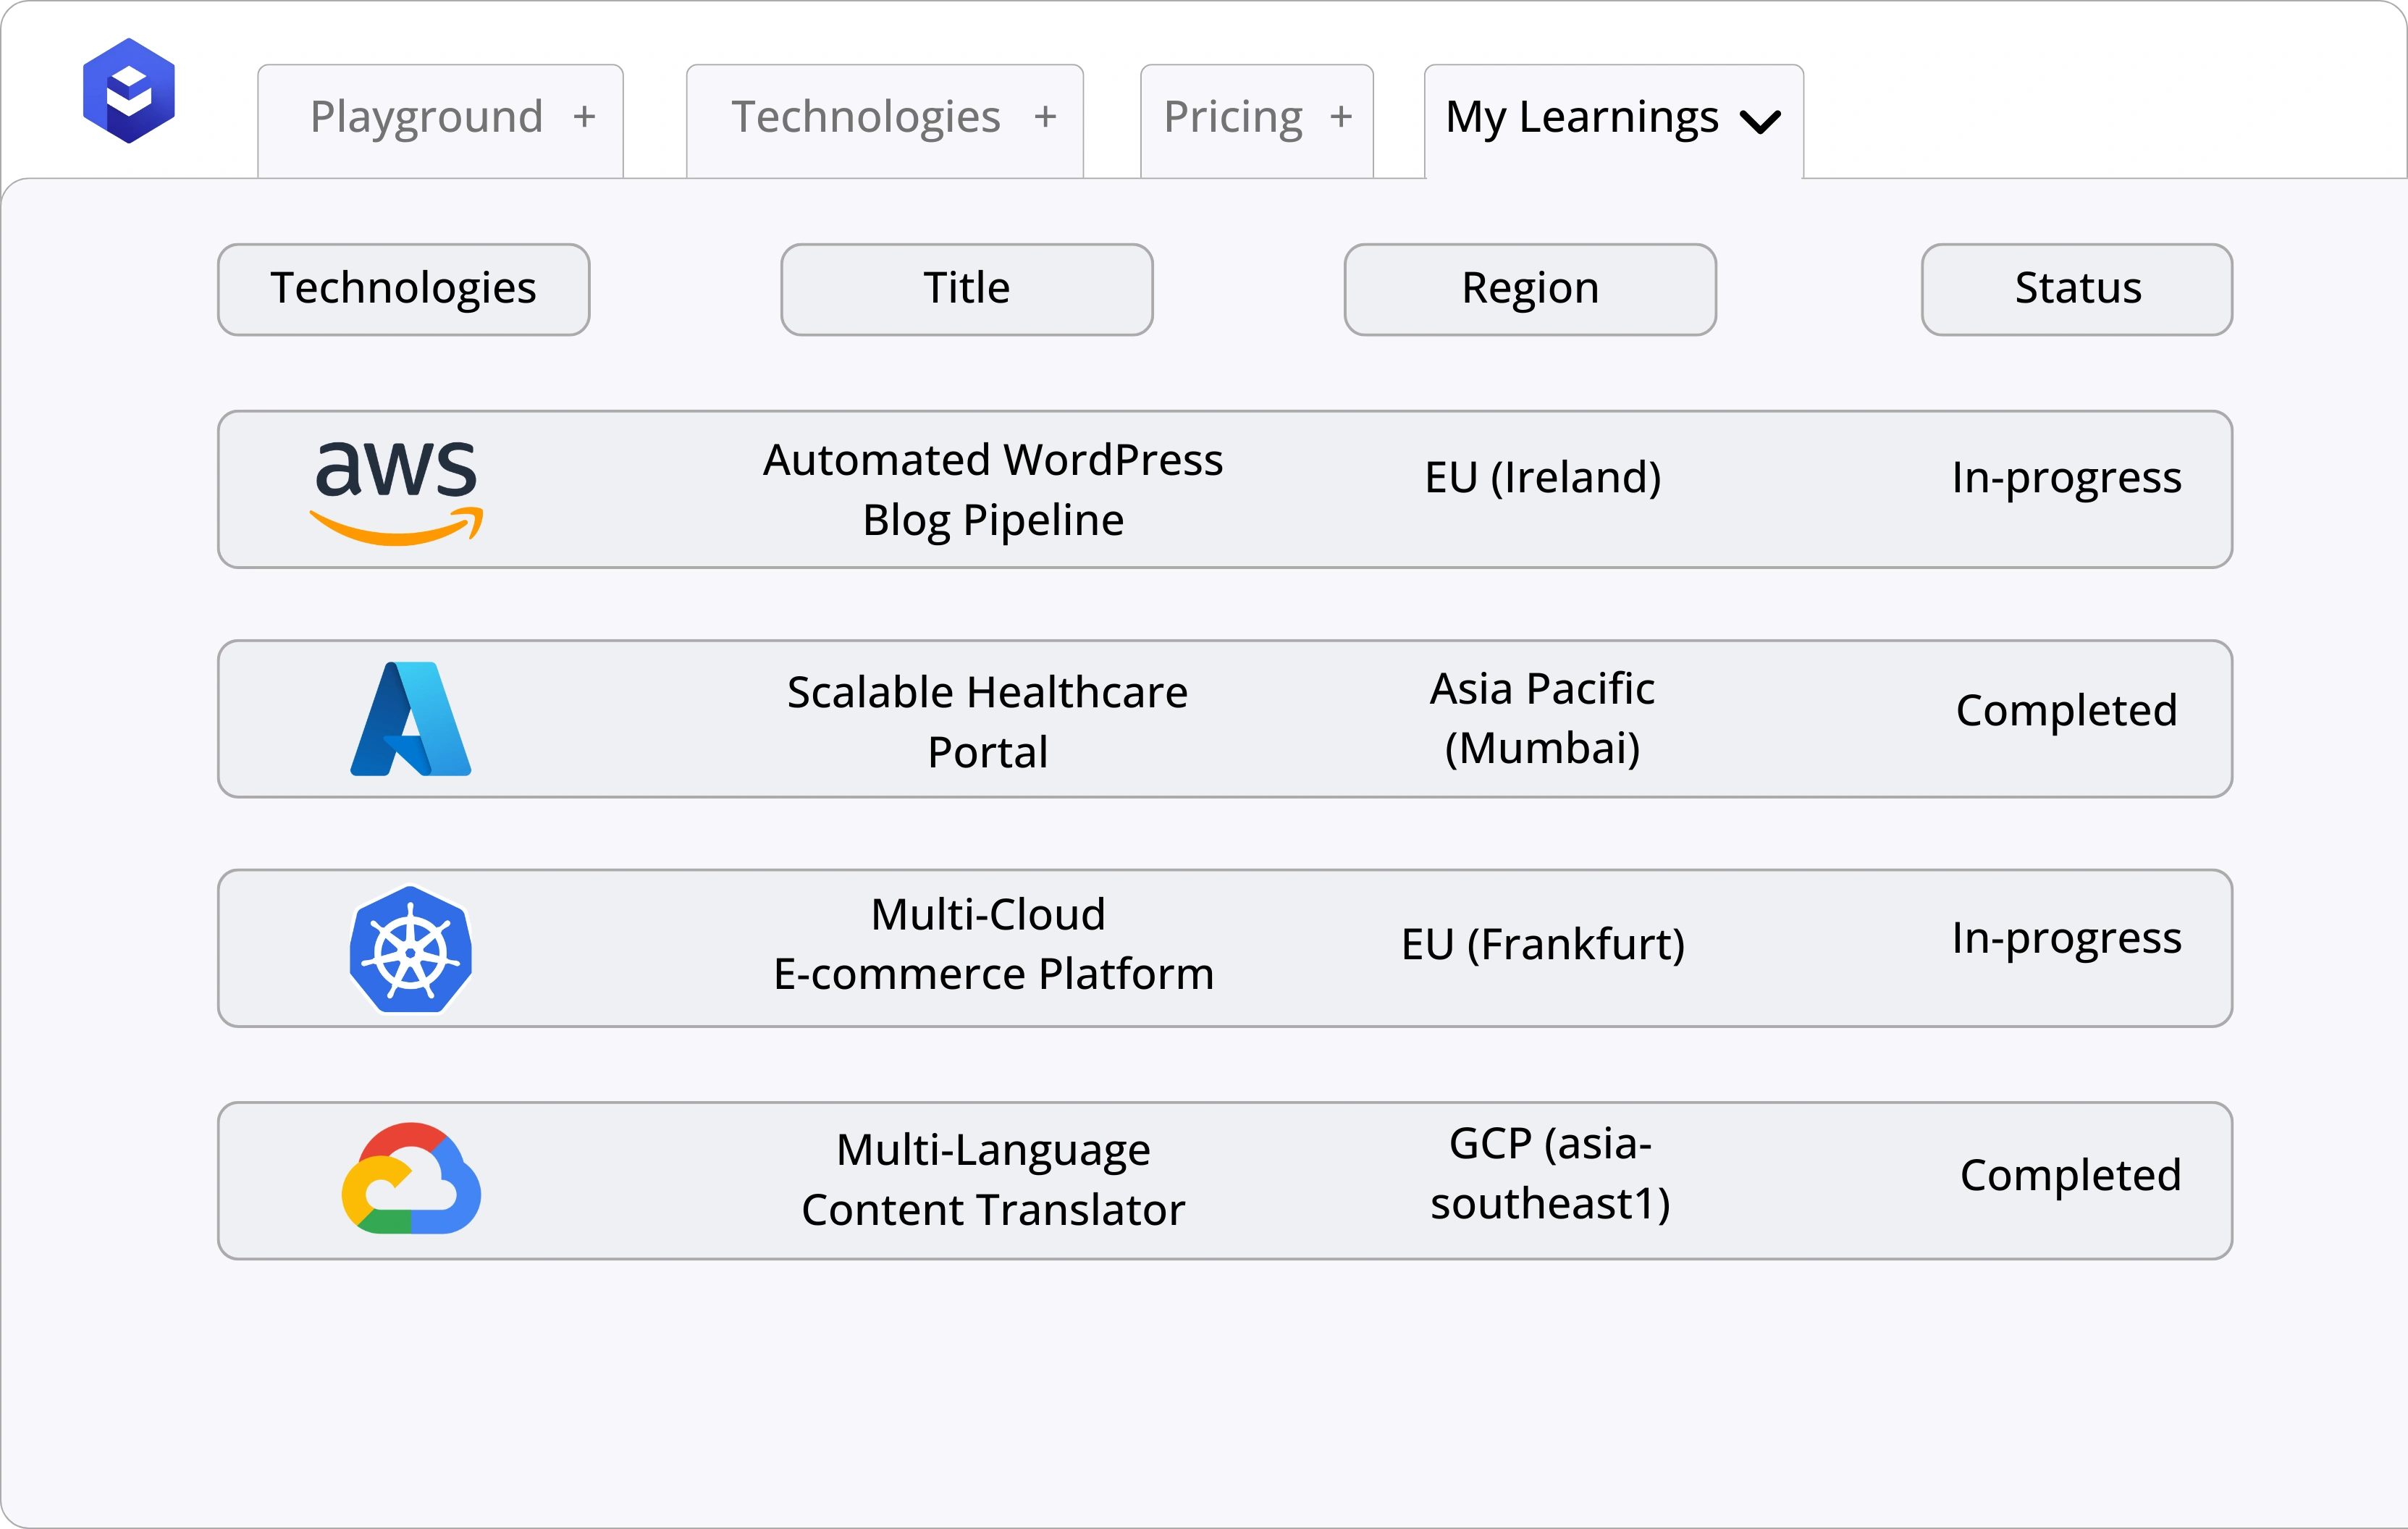Expand Playground menu with plus icon
Viewport: 2408px width, 1529px height.
point(585,117)
